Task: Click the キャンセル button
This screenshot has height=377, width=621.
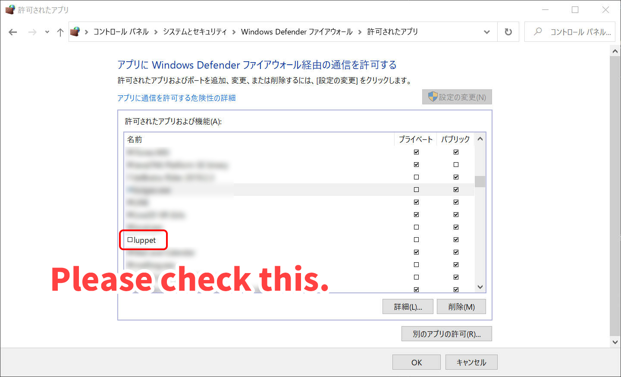Action: (x=471, y=362)
